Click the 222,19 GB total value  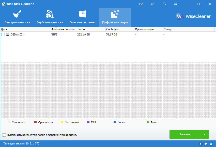tap(84, 34)
